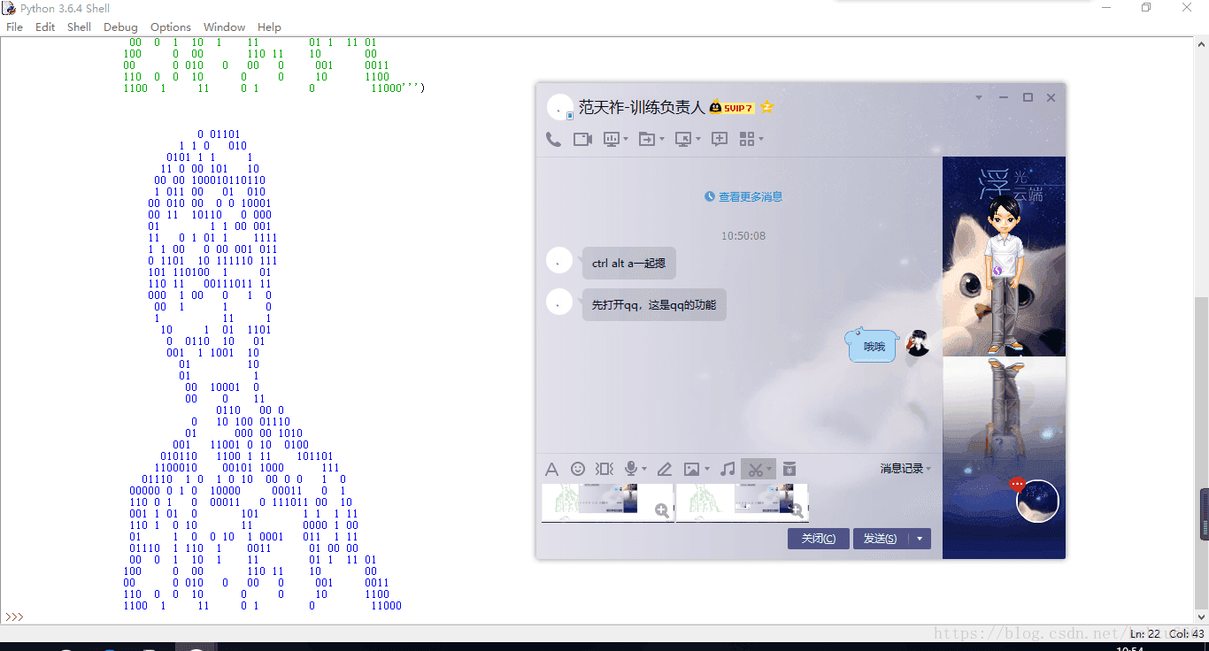
Task: Open the File menu in Python Shell
Action: (x=14, y=27)
